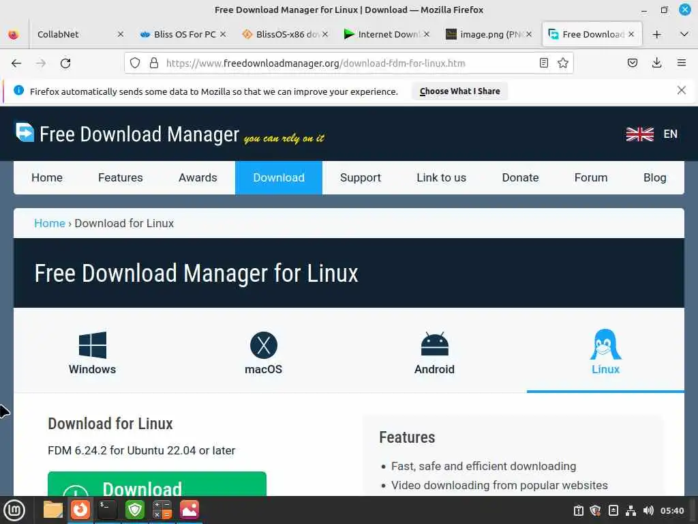The image size is (698, 524).
Task: Click the Features heading in sidebar
Action: tap(407, 437)
